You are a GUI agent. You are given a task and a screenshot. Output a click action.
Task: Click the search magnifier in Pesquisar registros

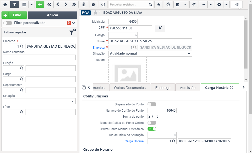(x=151, y=4)
